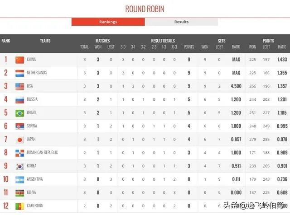
Task: Click the Rank column header
Action: click(x=6, y=41)
